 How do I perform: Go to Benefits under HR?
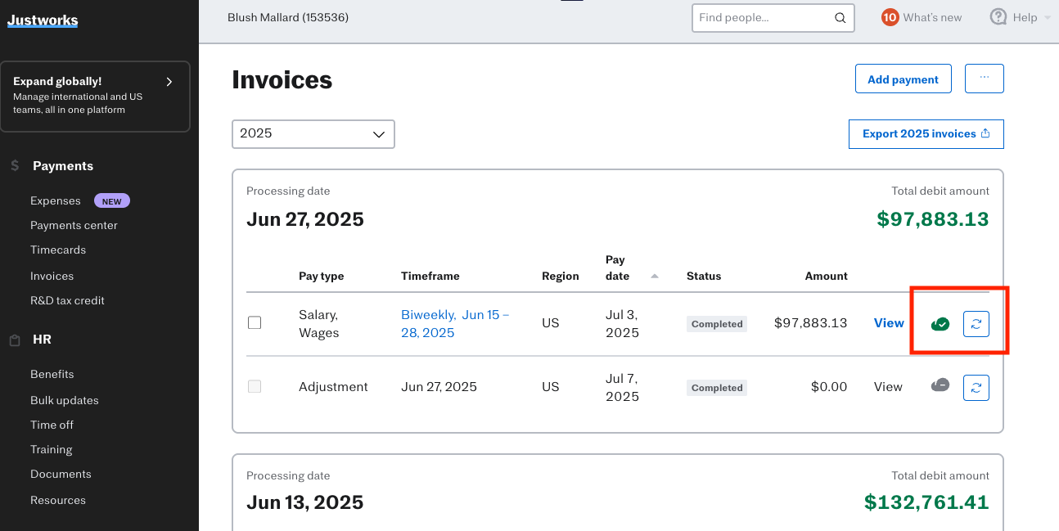point(52,375)
